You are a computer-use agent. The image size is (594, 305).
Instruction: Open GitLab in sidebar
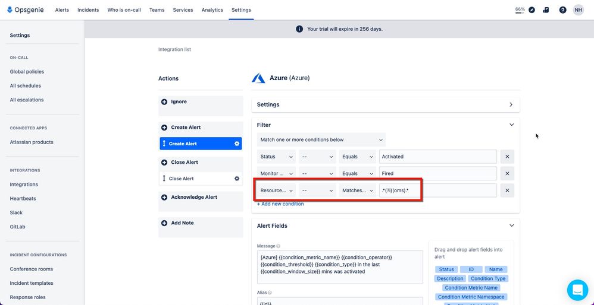(17, 227)
